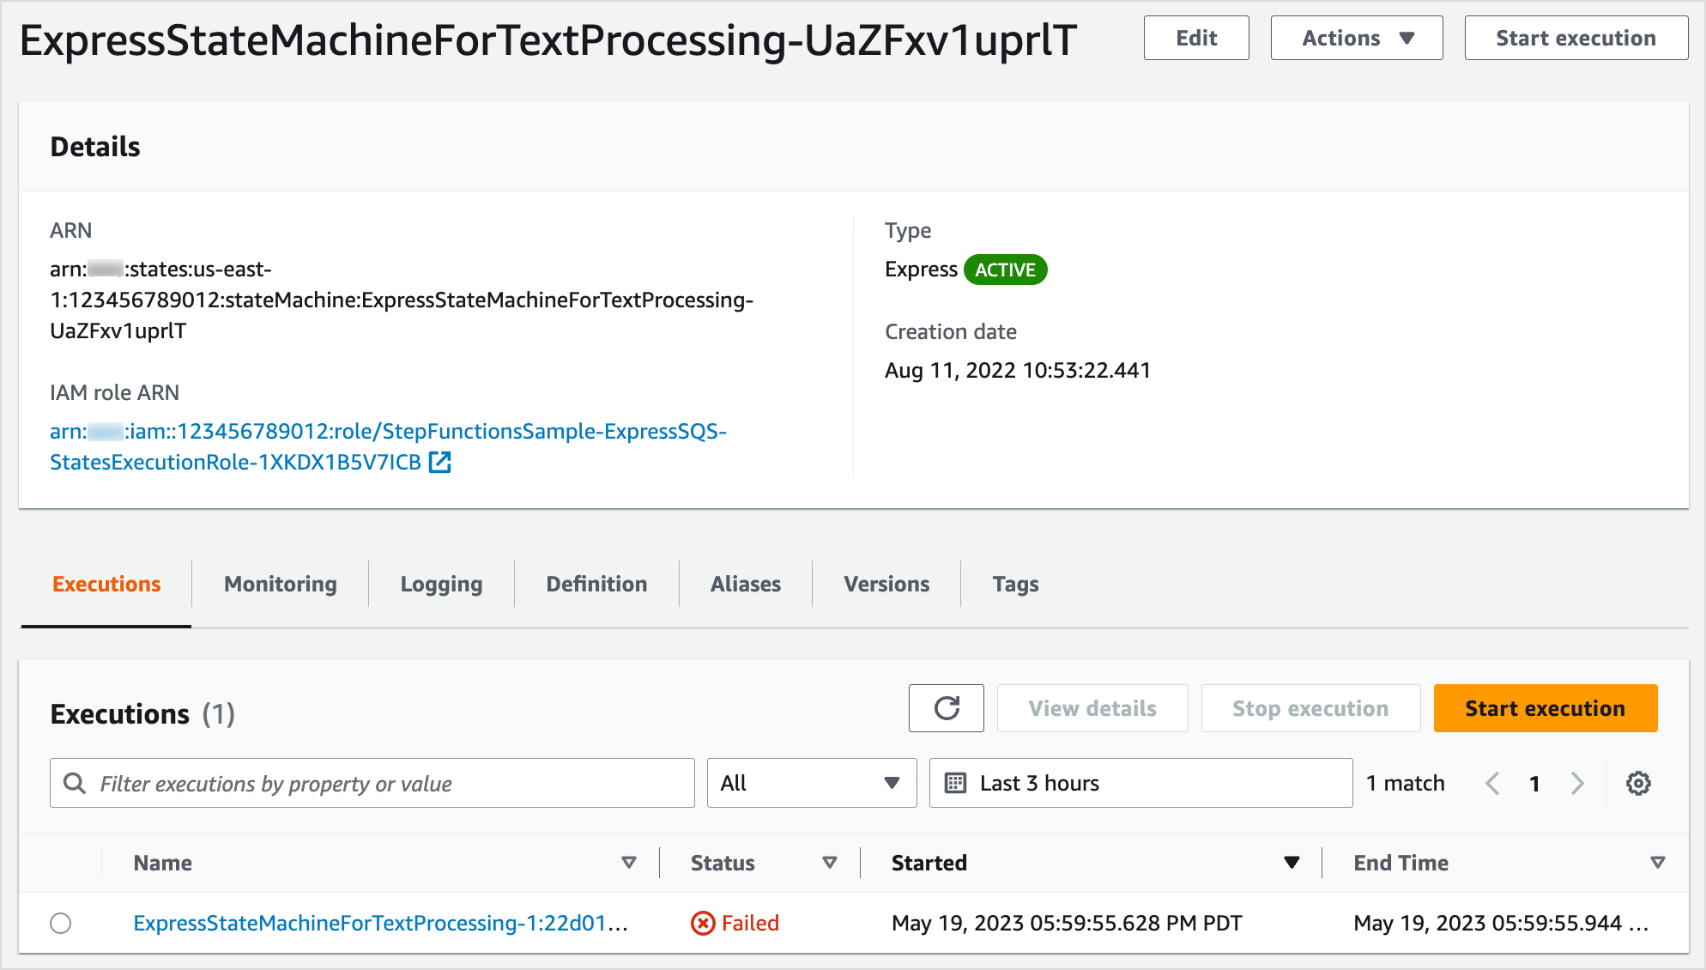This screenshot has width=1706, height=970.
Task: Click the state machine title heading
Action: pos(548,40)
